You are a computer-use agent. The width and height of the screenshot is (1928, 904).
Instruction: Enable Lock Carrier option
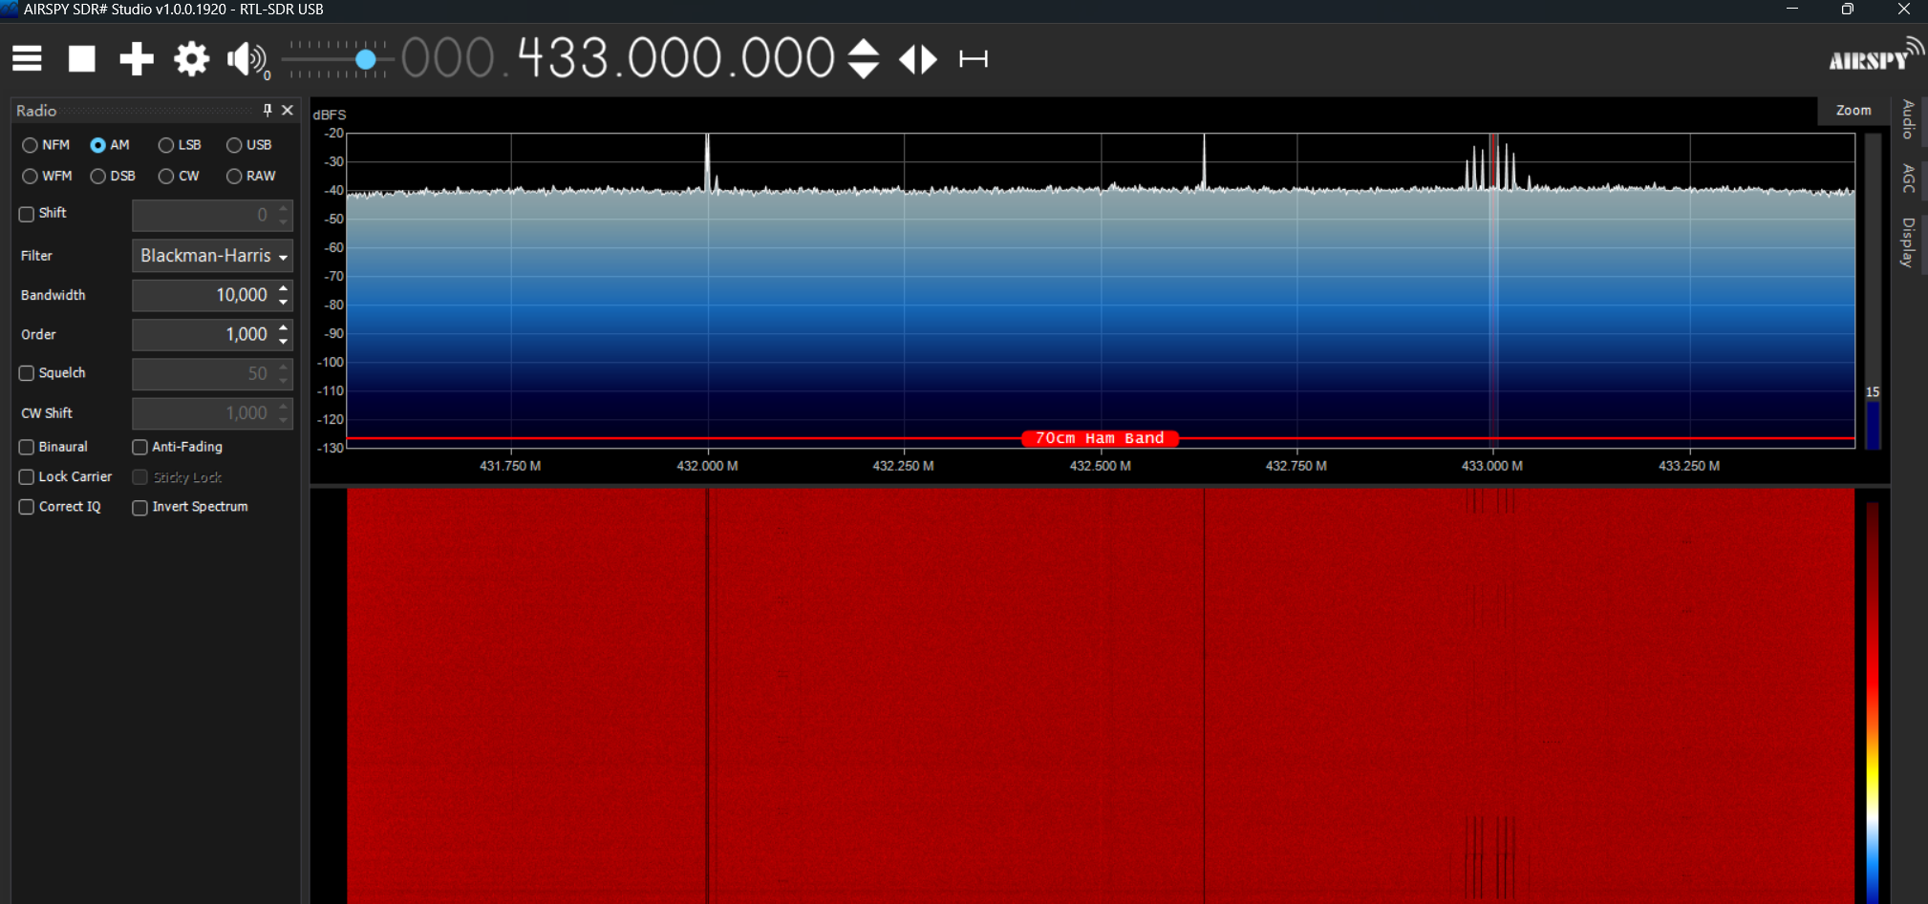tap(26, 476)
